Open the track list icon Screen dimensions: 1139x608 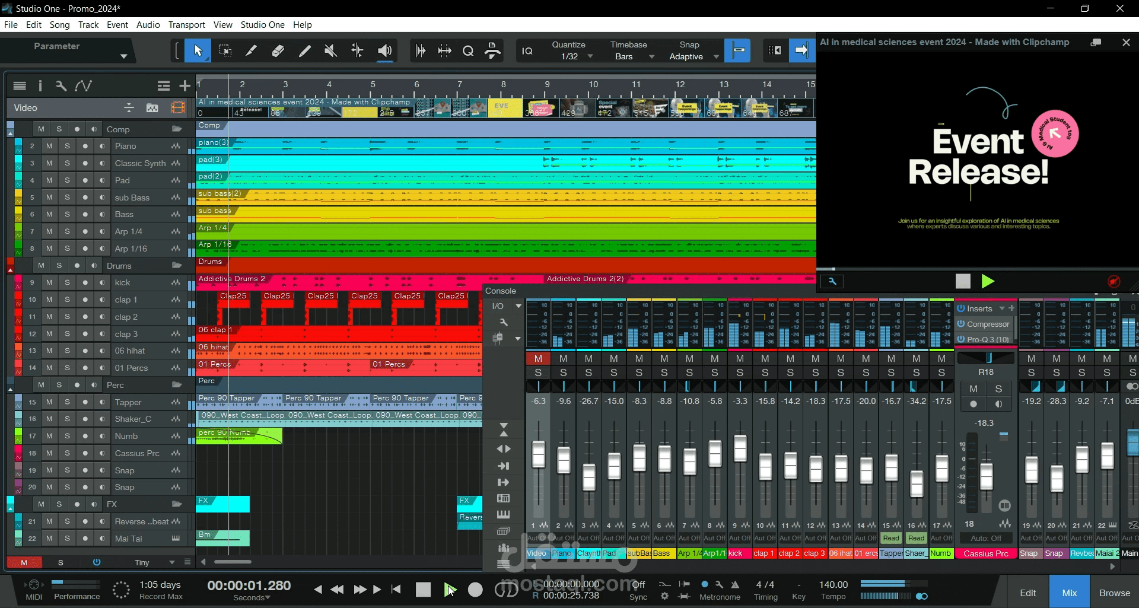(x=20, y=85)
